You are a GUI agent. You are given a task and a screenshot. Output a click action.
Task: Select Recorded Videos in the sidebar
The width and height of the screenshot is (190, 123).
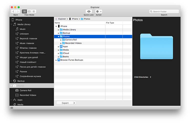point(28,95)
